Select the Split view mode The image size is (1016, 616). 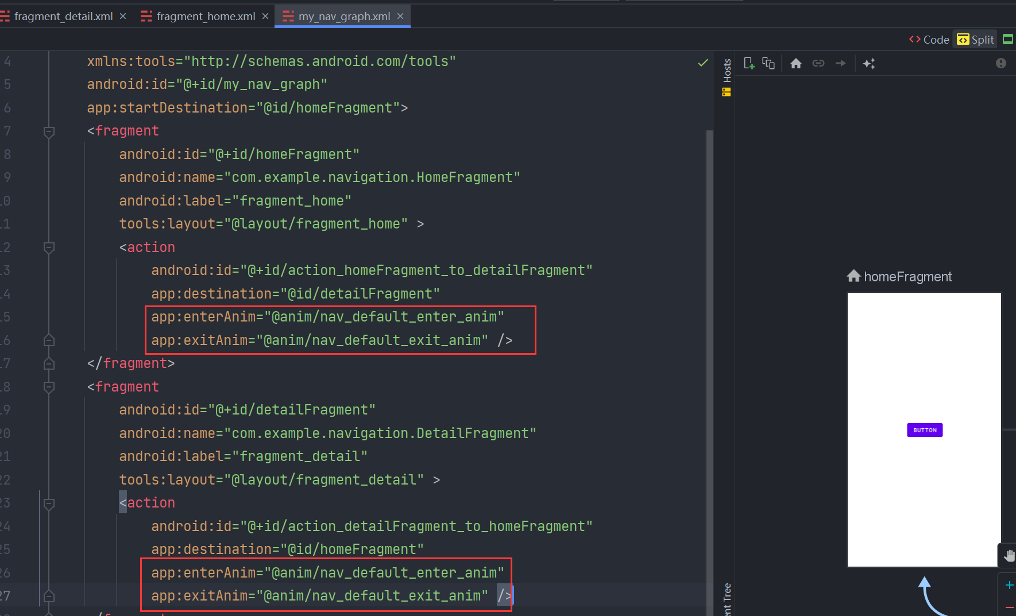point(975,40)
